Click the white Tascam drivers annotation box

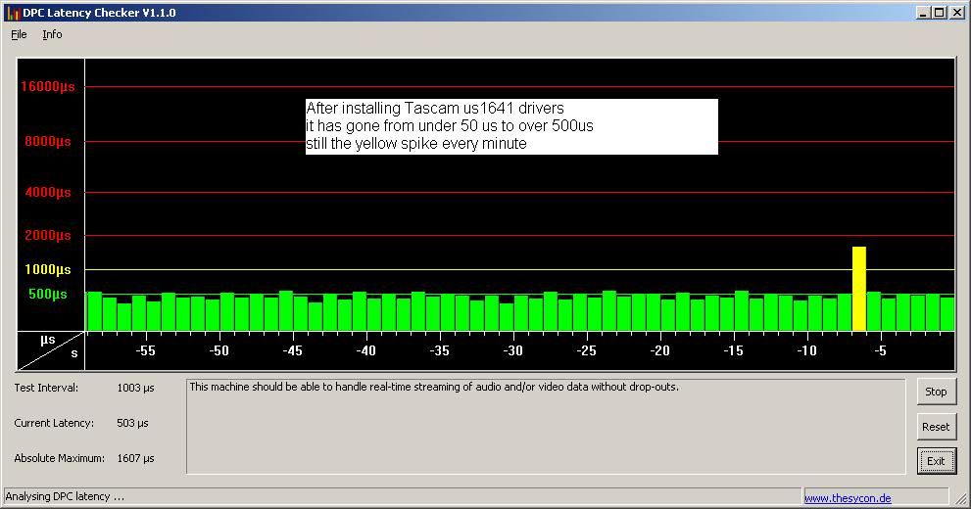511,126
